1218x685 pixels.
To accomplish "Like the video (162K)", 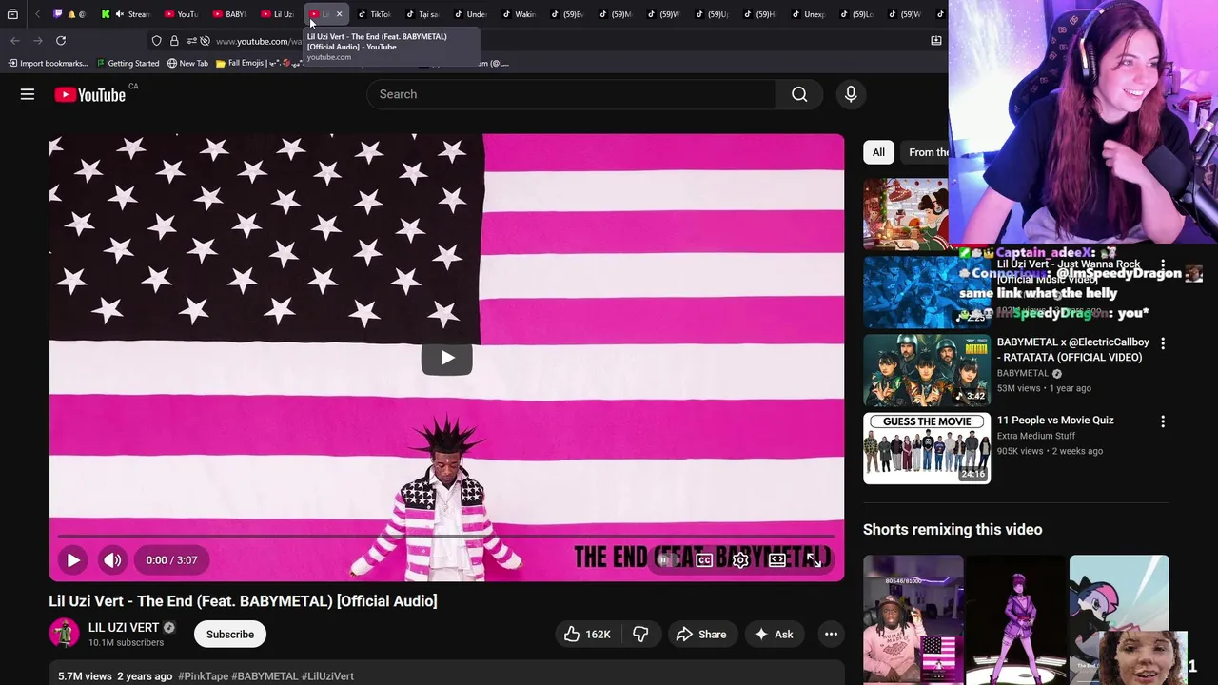I will [587, 635].
